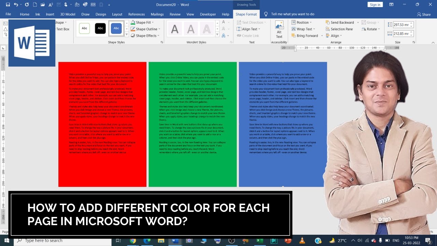Click the Text Fill A icon
This screenshot has height=246, width=437.
coord(223,22)
